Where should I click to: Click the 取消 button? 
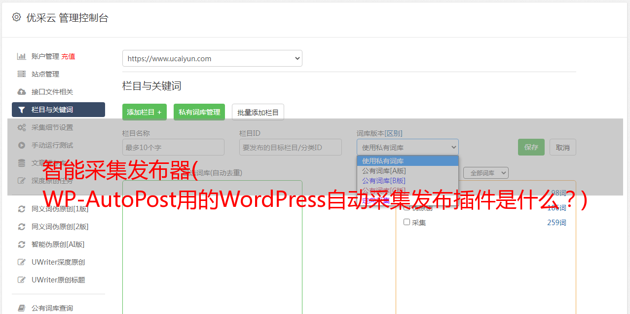(563, 147)
